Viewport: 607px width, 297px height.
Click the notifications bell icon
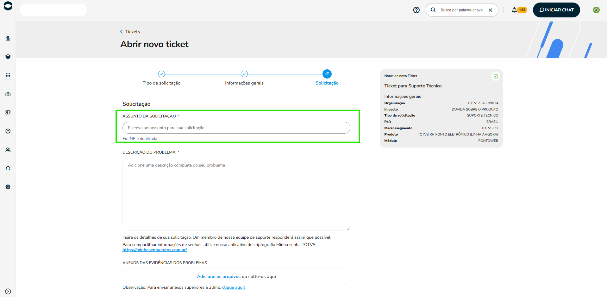click(x=514, y=10)
